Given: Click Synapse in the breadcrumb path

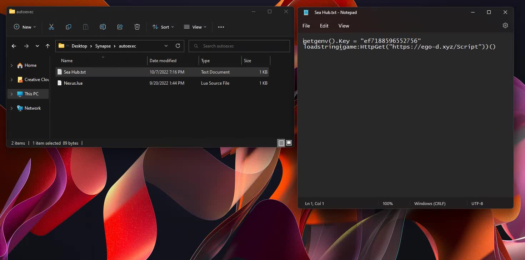Looking at the screenshot, I should pos(103,46).
